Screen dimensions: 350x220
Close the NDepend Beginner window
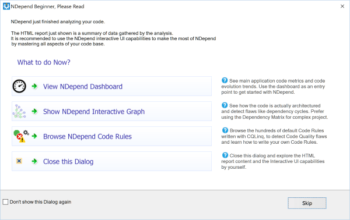pos(342,6)
